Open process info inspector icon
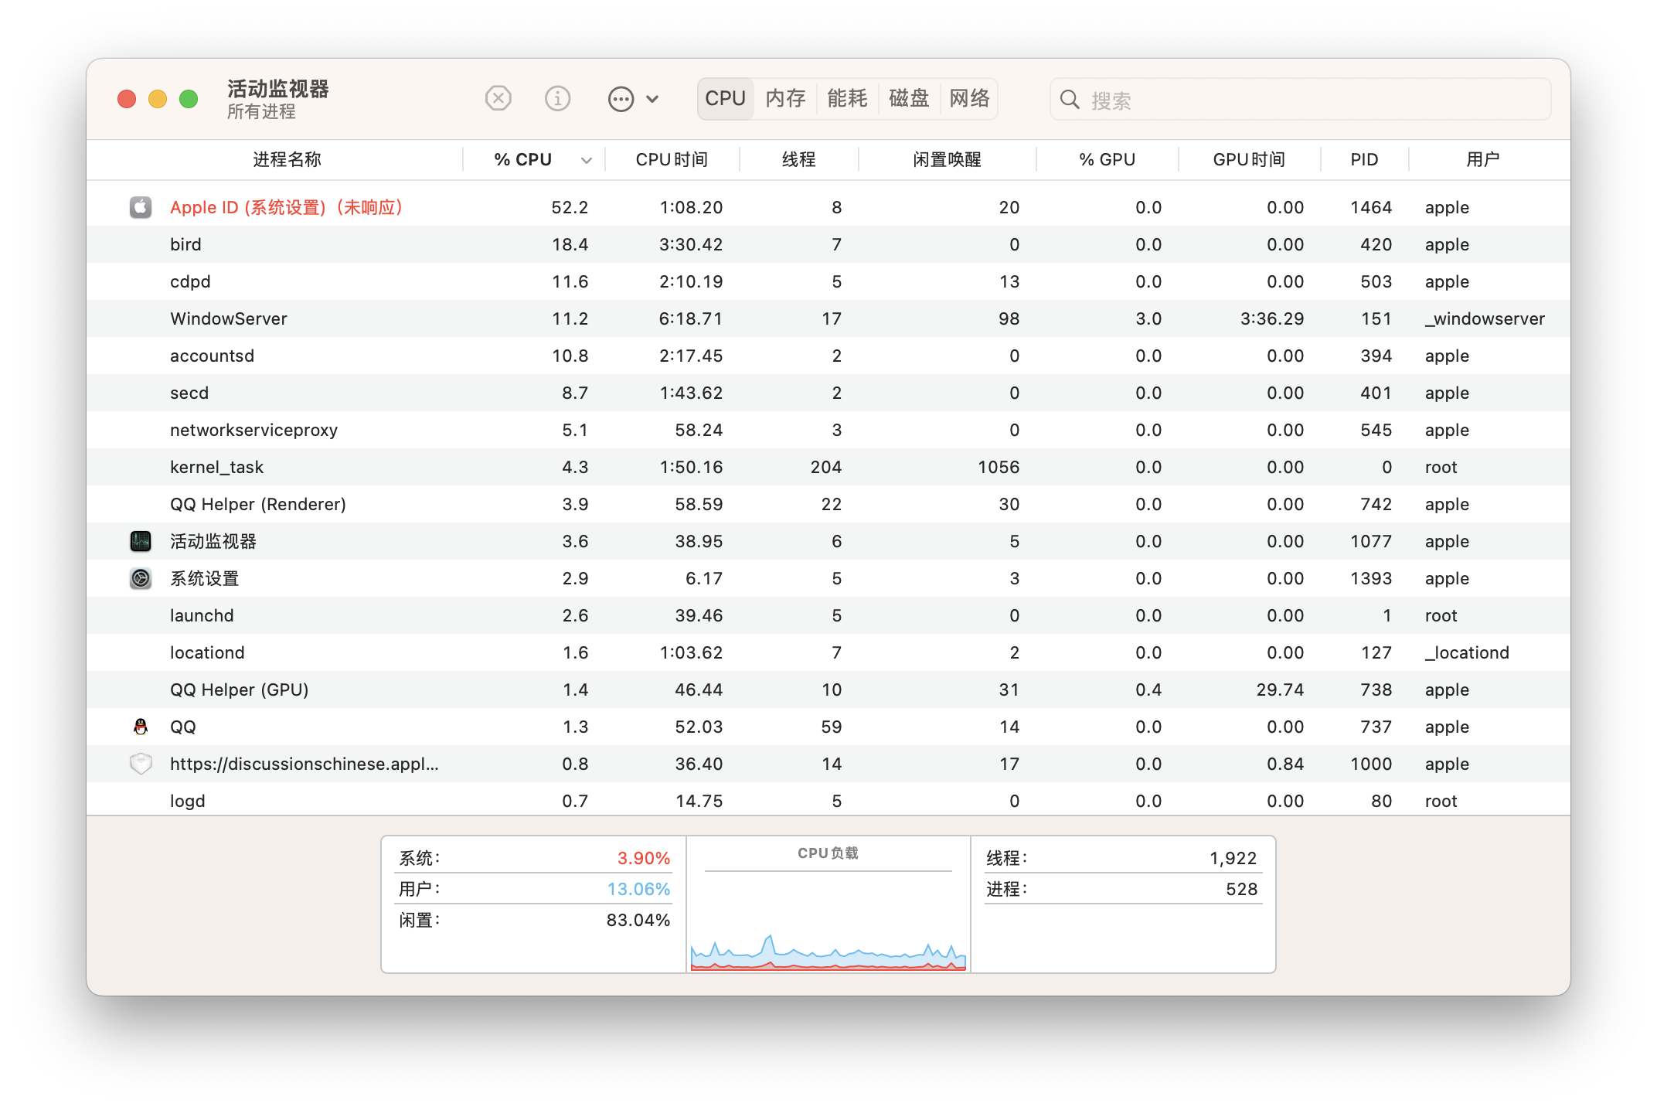Screen dimensions: 1657x1110 pyautogui.click(x=557, y=99)
